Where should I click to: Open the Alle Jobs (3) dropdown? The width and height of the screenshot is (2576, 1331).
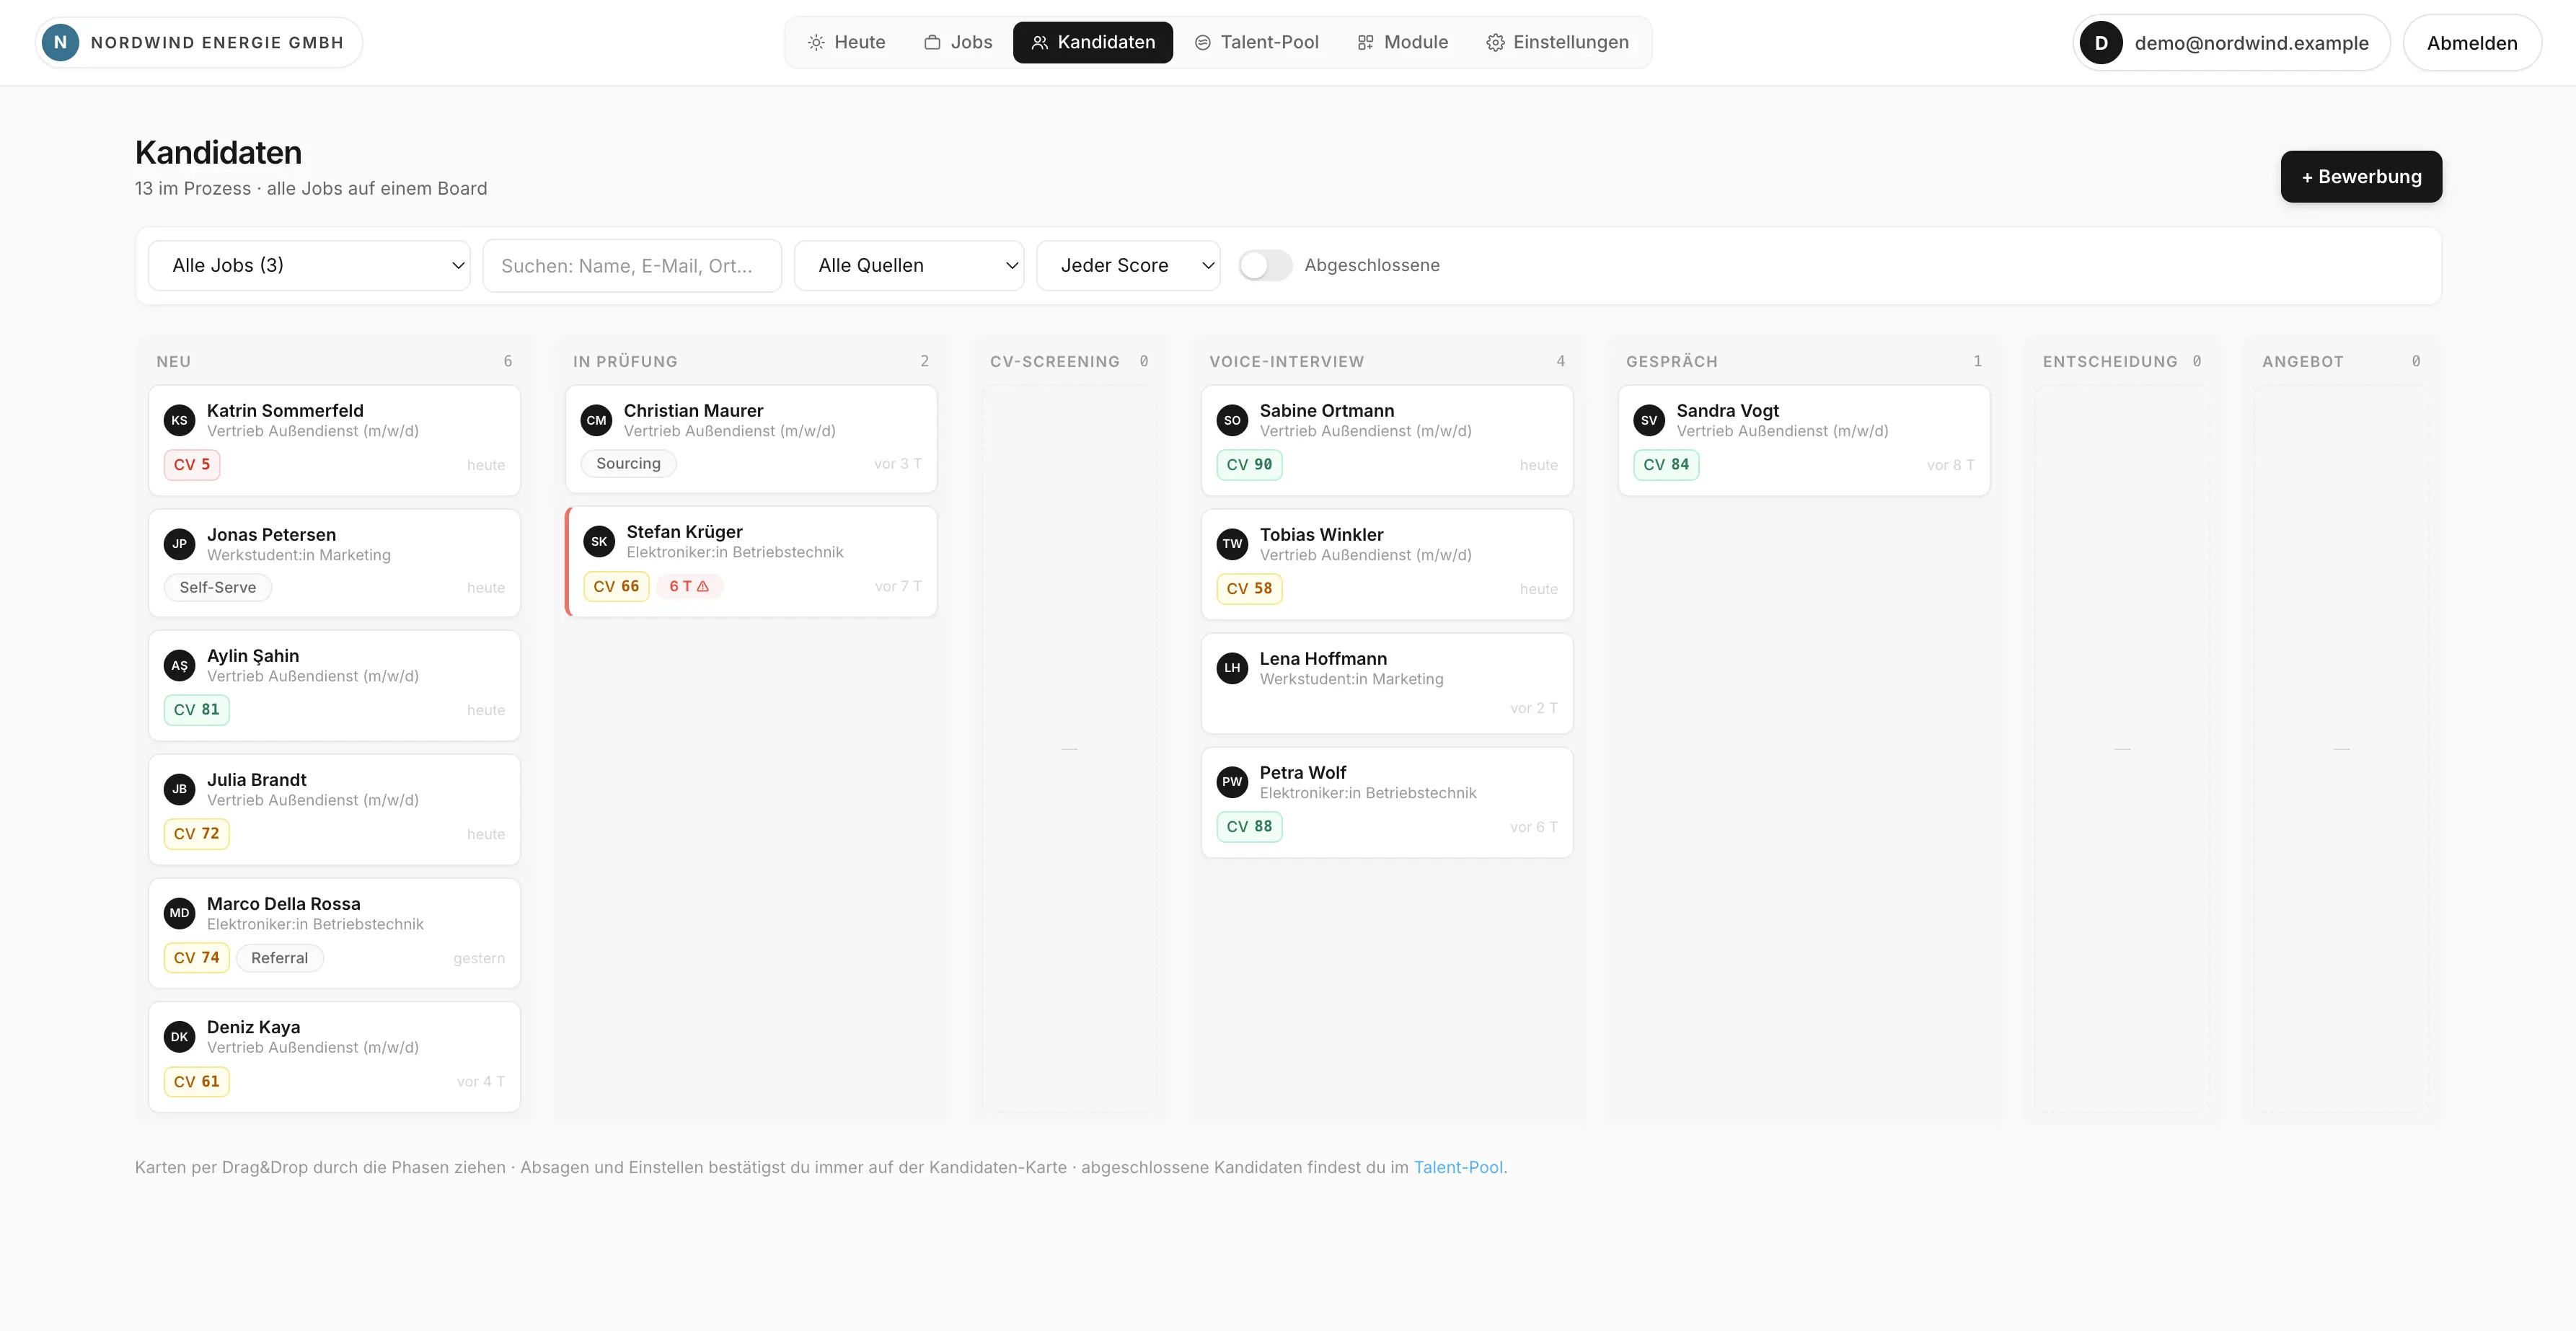[x=309, y=265]
